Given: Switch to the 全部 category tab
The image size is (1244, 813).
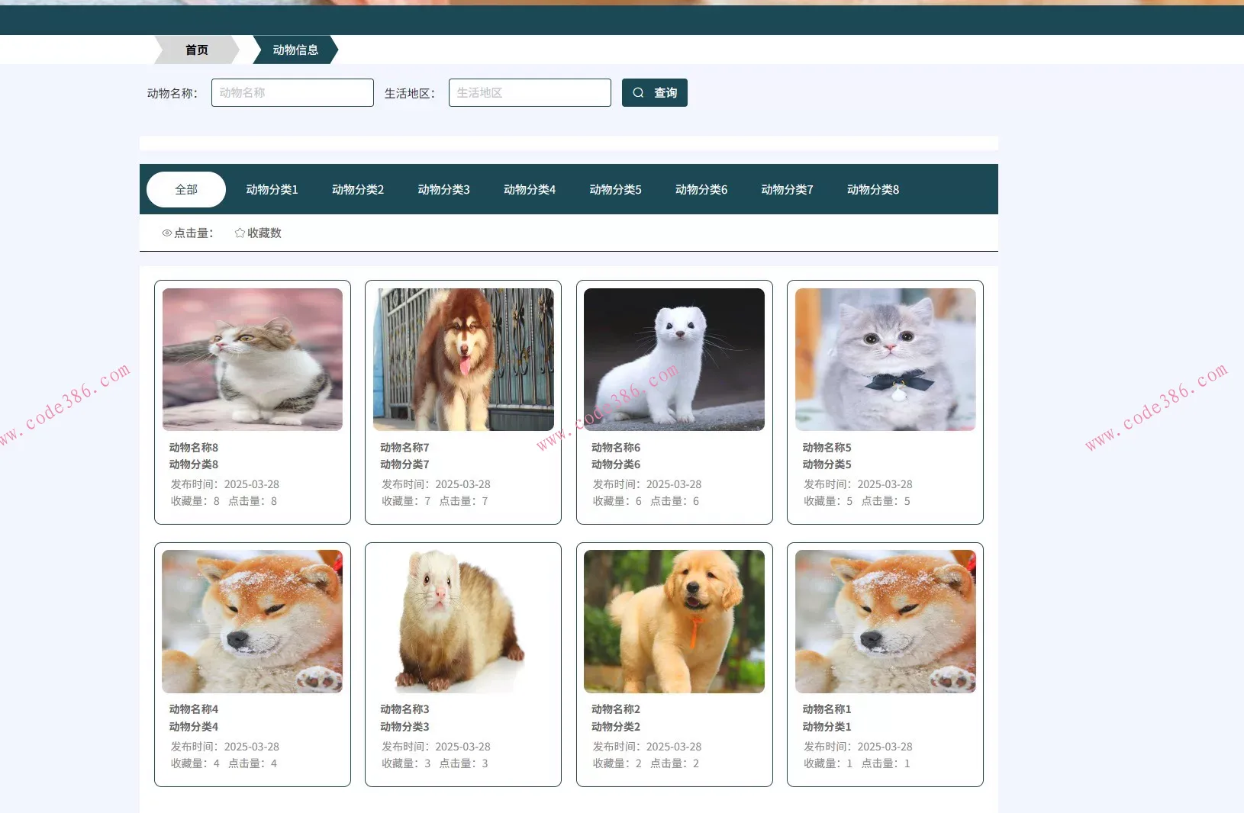Looking at the screenshot, I should point(185,188).
